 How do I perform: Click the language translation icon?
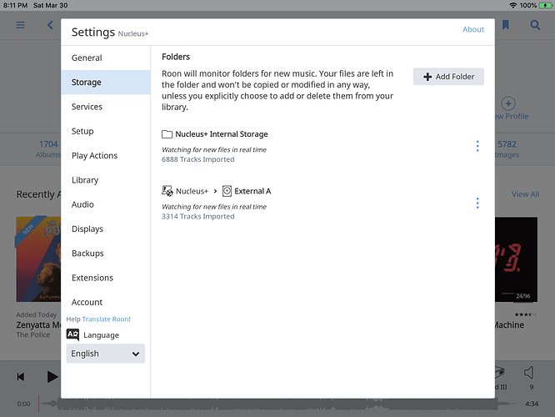click(72, 334)
